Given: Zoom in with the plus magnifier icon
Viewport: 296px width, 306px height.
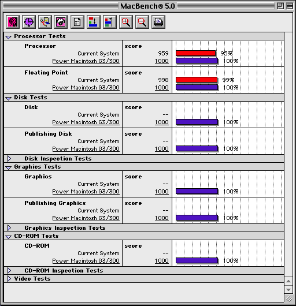Looking at the screenshot, I should [126, 22].
